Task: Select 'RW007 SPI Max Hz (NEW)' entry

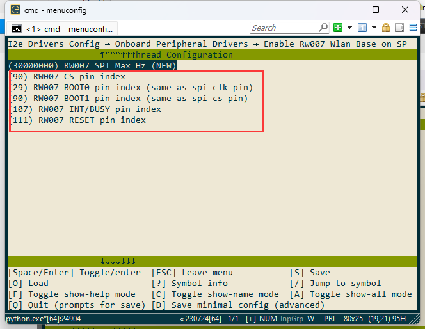Action: 92,66
